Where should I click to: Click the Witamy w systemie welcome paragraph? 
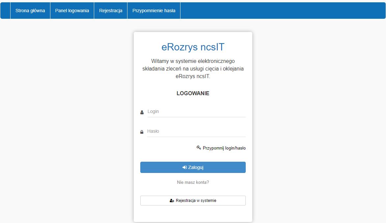tap(193, 69)
